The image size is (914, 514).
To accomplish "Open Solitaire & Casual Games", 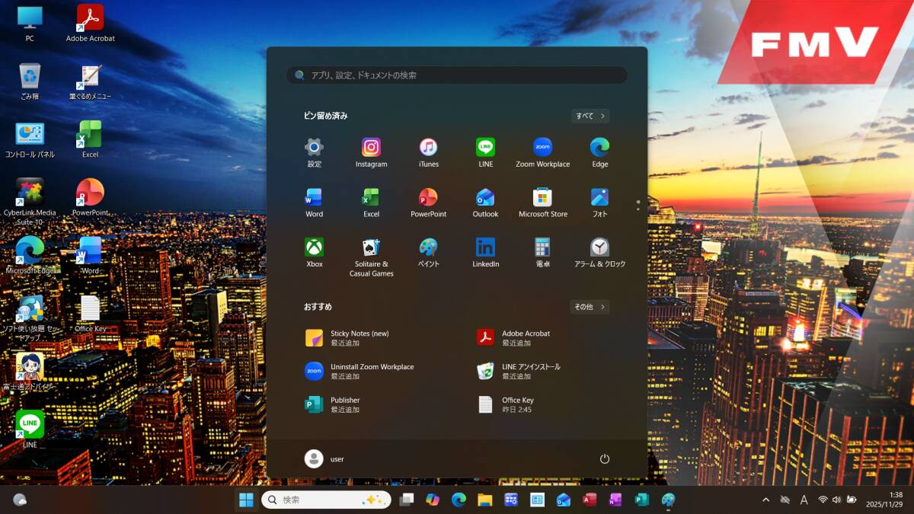I will 371,257.
